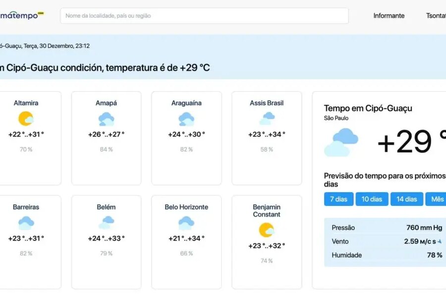Select the 7 dias forecast button
The height and width of the screenshot is (297, 446).
pos(338,199)
